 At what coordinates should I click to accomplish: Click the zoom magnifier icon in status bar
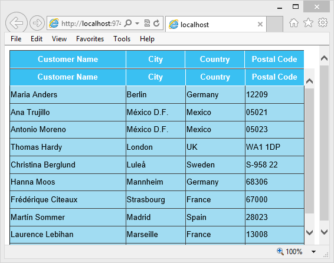click(x=280, y=252)
